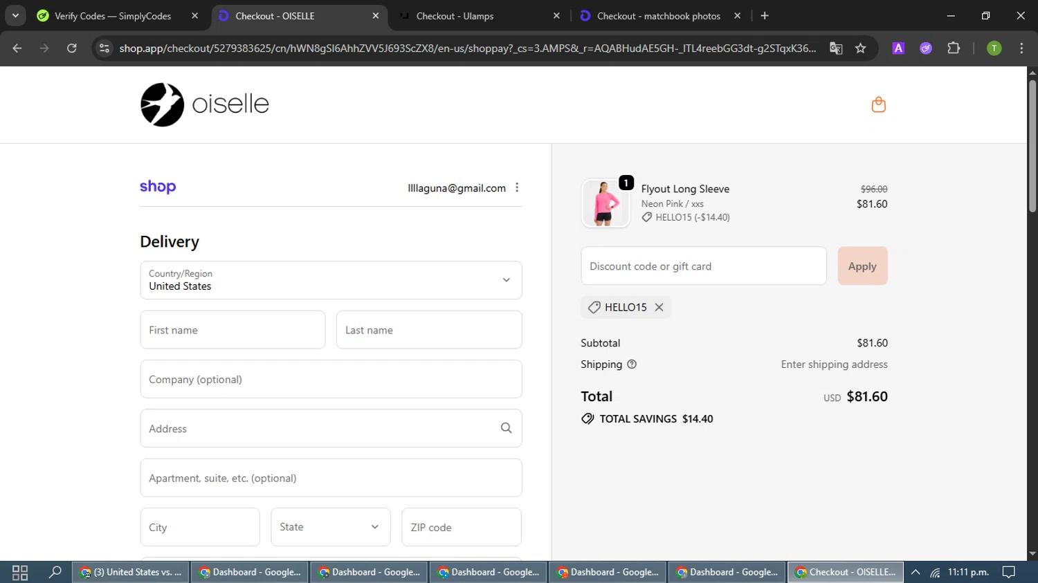Reload the checkout page
Screen dimensions: 1038x583
point(71,48)
